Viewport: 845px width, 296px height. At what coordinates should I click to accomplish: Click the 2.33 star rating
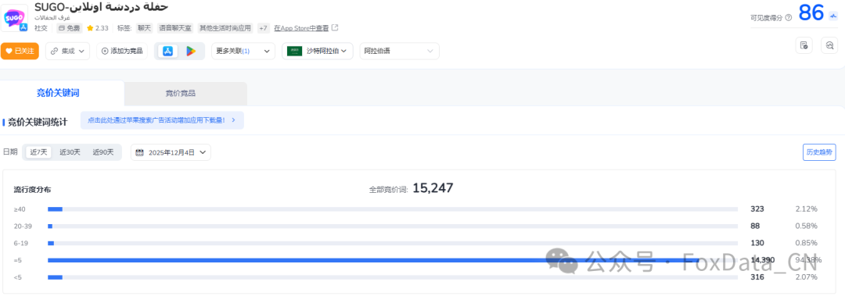tap(98, 28)
